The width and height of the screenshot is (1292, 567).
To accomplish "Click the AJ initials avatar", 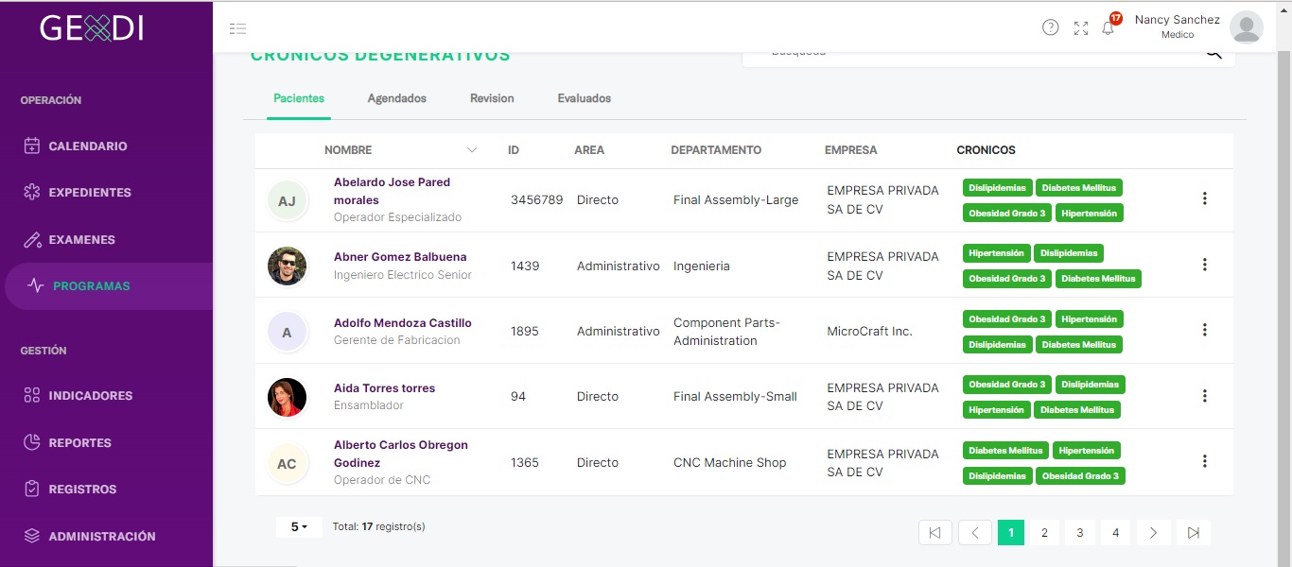I will point(287,201).
